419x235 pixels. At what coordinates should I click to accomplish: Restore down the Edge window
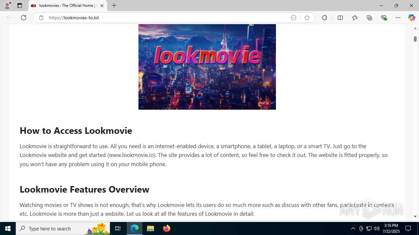[396, 6]
